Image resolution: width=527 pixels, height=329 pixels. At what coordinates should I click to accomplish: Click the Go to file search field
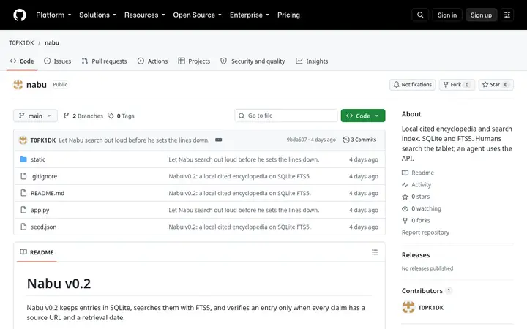tap(286, 116)
